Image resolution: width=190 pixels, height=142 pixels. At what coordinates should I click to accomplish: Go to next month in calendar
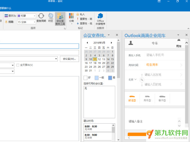point(111,43)
